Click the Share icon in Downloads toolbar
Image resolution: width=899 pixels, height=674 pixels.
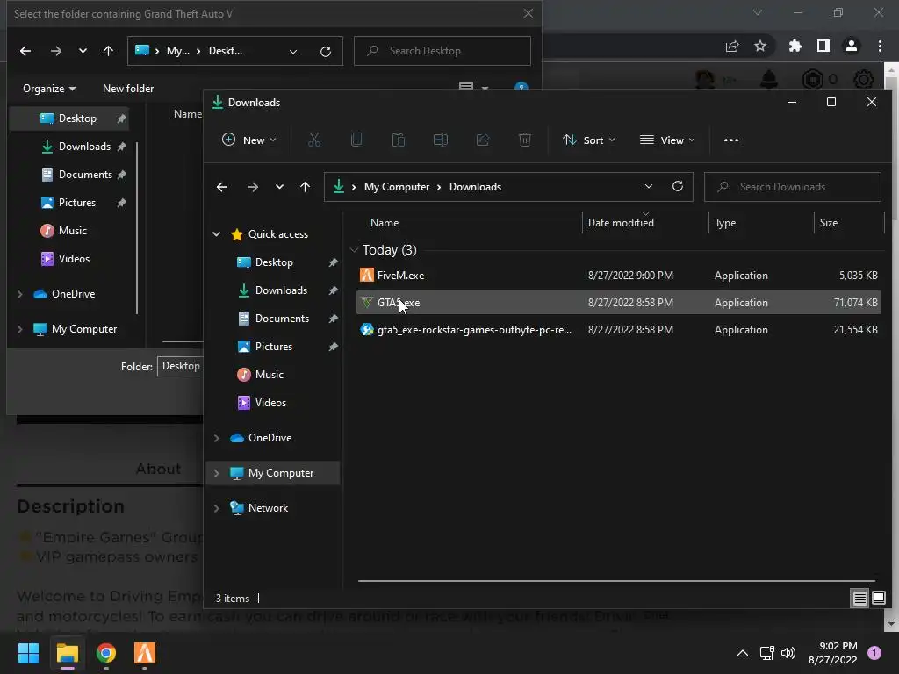coord(483,140)
